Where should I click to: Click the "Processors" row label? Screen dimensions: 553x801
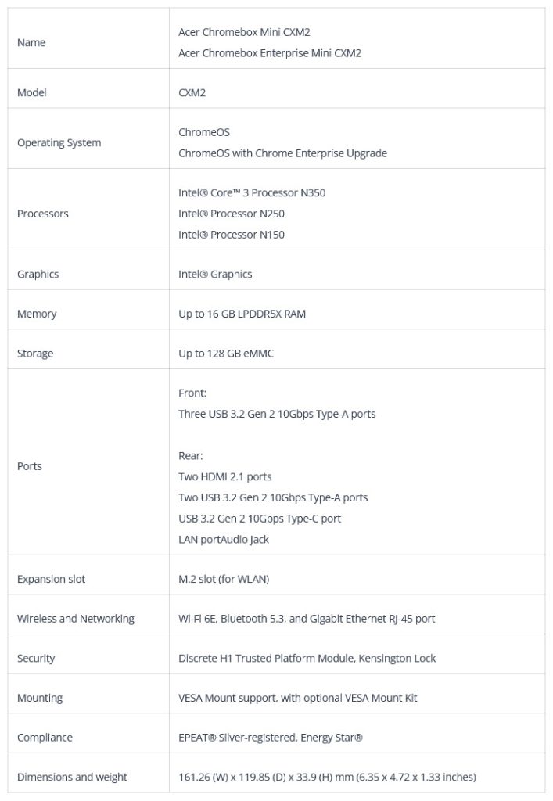click(43, 214)
